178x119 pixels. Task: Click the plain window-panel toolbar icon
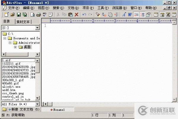click(156, 15)
